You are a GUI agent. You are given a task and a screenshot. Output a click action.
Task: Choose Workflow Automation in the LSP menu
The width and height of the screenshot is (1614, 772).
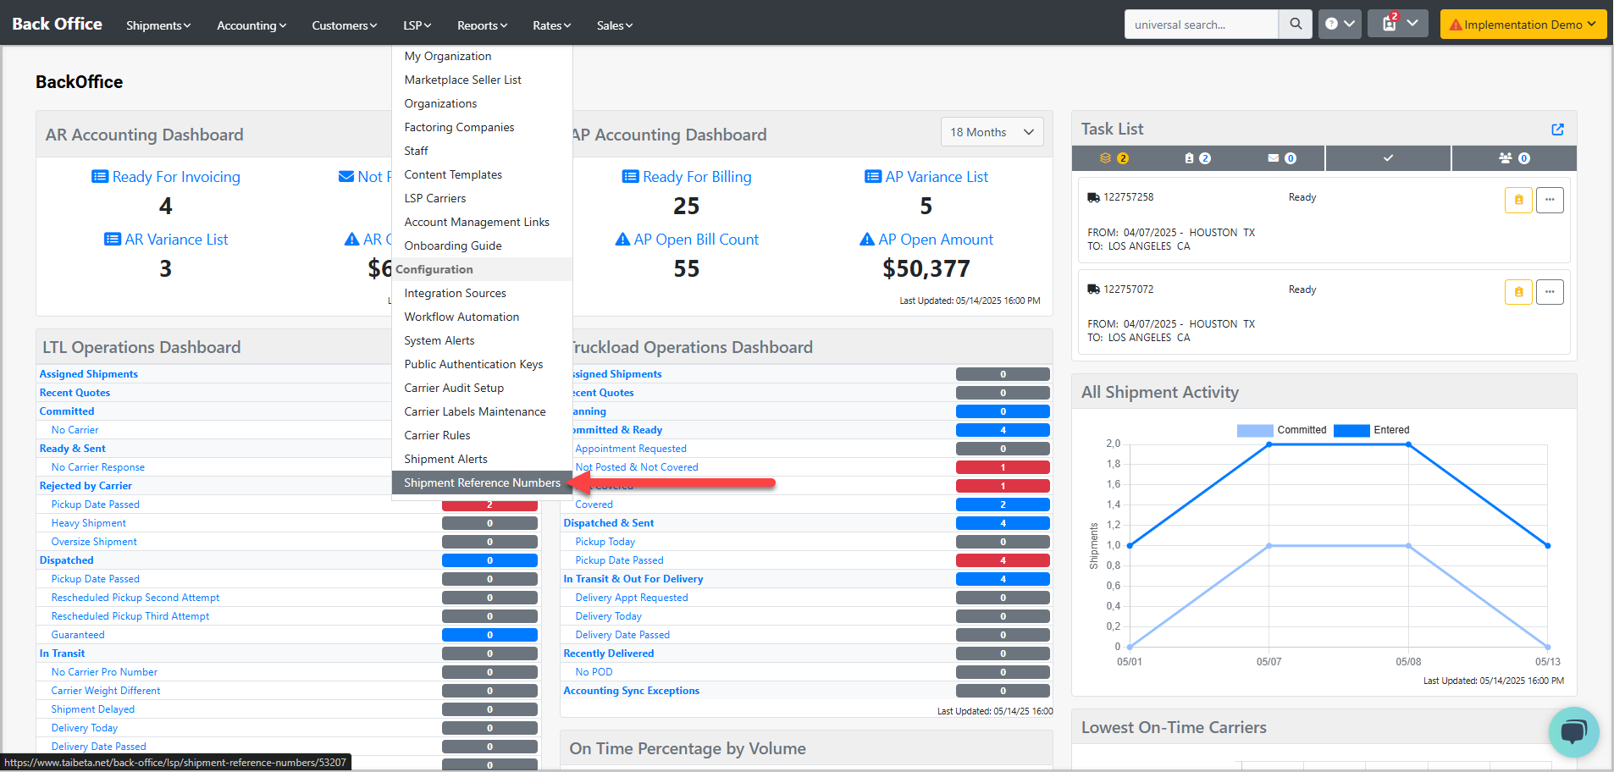462,317
